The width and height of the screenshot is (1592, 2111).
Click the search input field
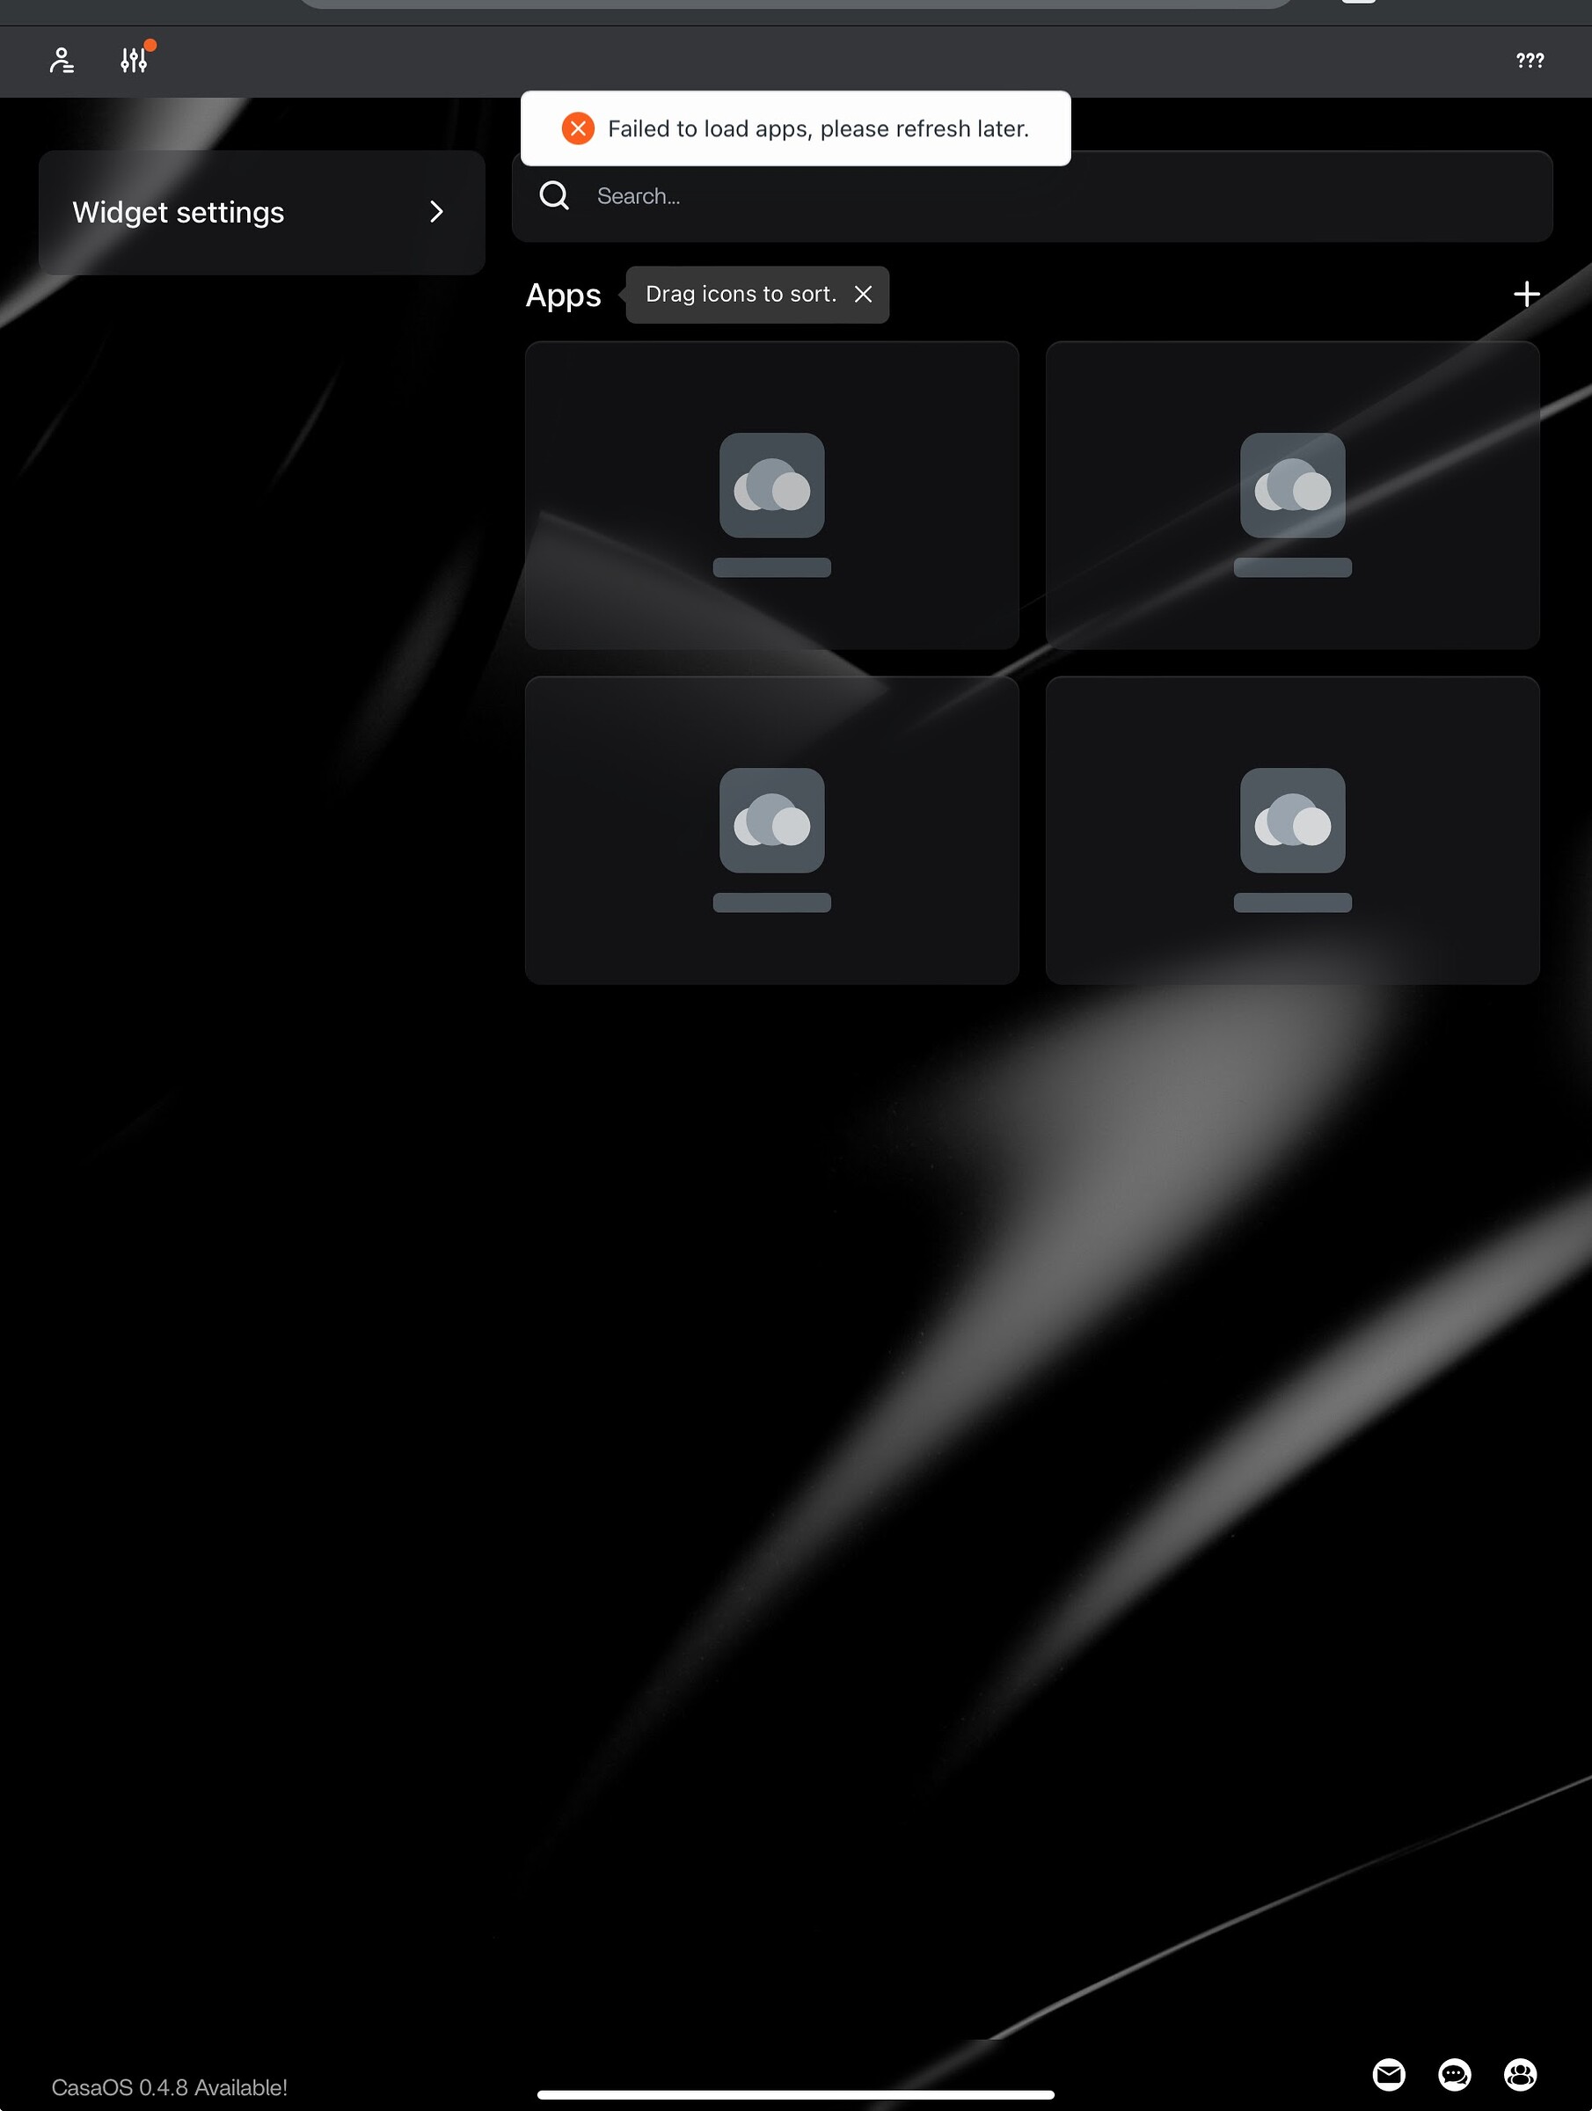coord(1050,195)
